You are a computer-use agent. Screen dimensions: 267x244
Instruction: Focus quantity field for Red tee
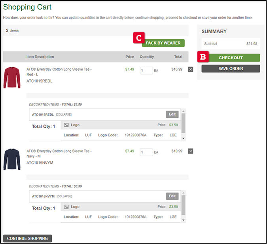pyautogui.click(x=146, y=70)
